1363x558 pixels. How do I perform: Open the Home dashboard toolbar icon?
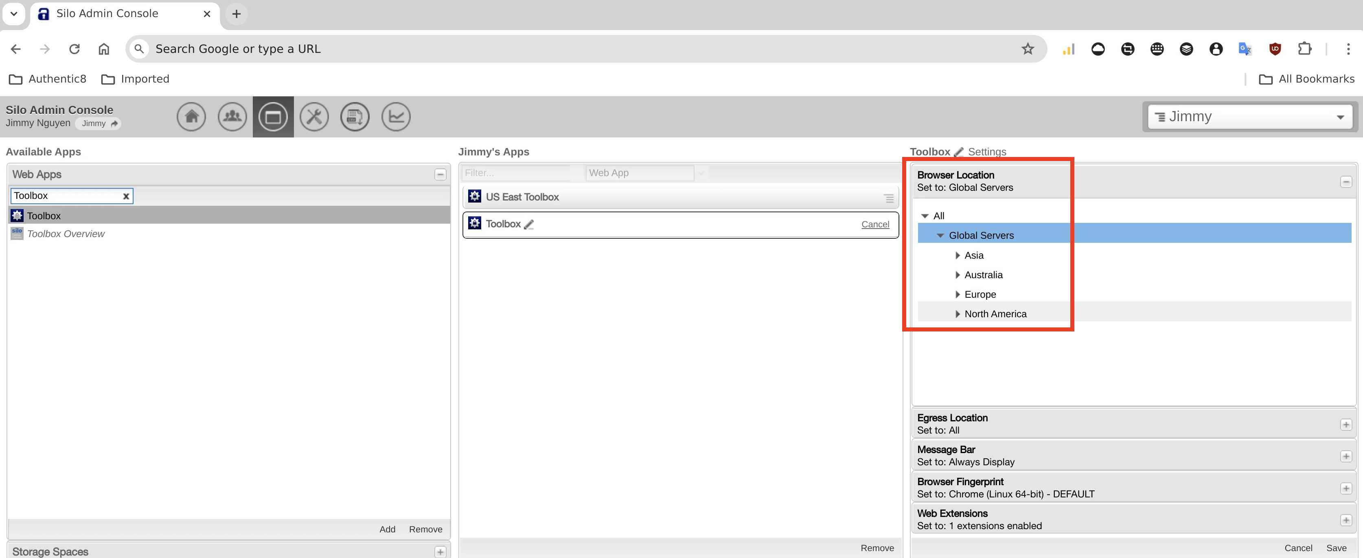point(191,117)
